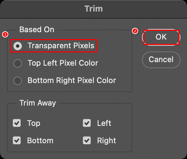
Task: Click the "Top Left Pixel Color" text label
Action: click(63, 63)
